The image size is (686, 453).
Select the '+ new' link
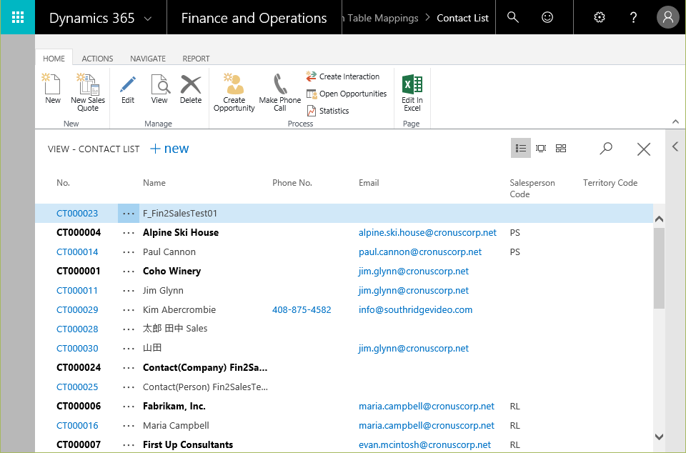(169, 149)
